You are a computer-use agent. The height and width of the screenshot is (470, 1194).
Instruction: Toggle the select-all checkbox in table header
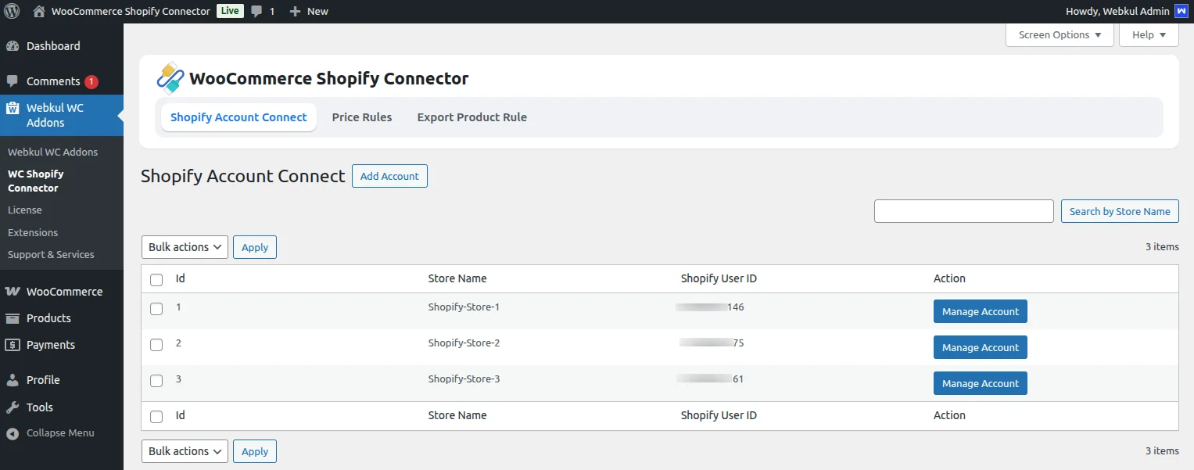click(156, 280)
